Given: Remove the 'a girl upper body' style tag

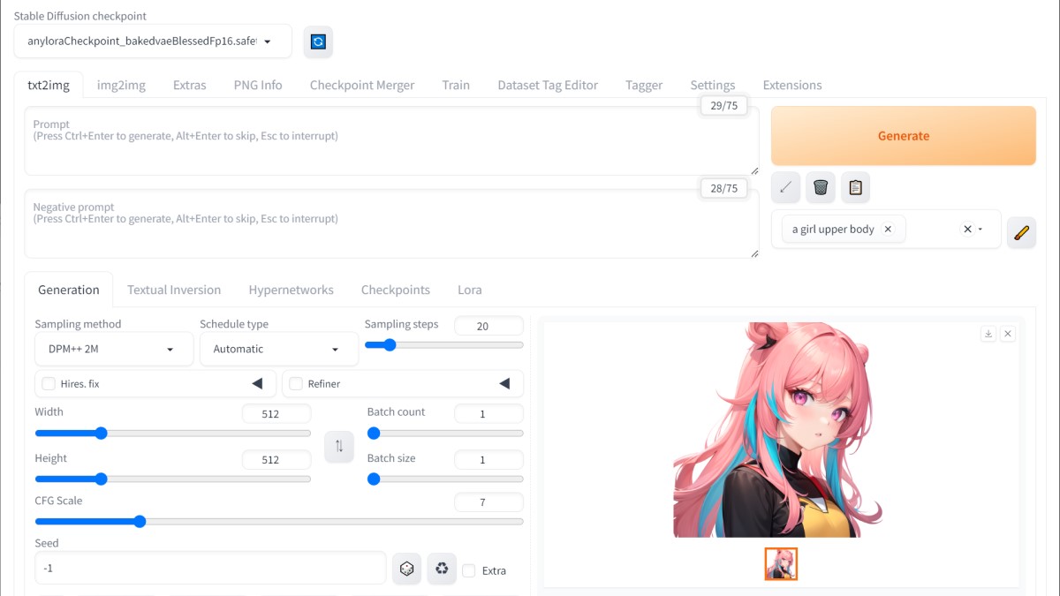Looking at the screenshot, I should pyautogui.click(x=889, y=229).
